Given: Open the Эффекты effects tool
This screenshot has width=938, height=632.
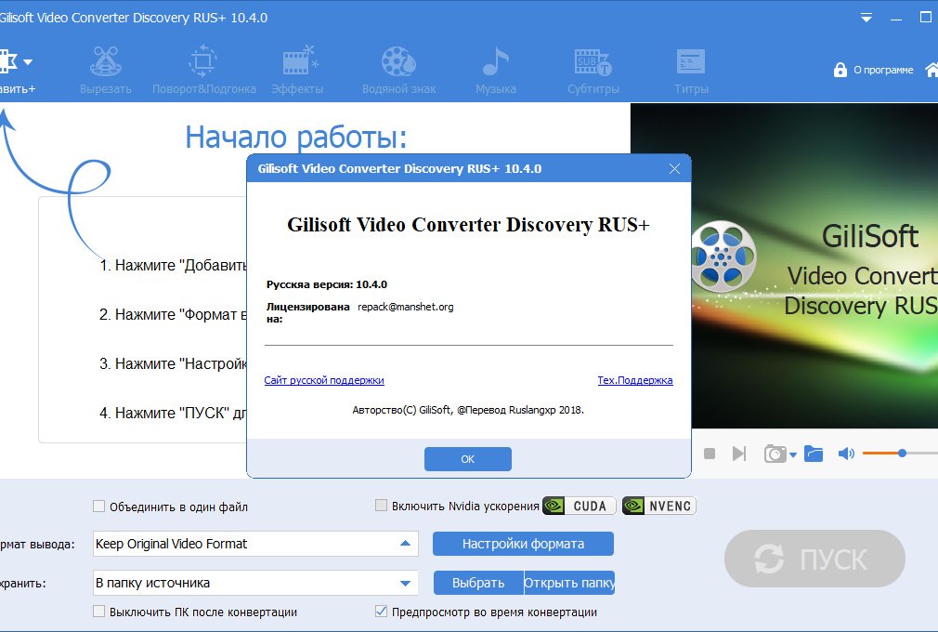Looking at the screenshot, I should [x=297, y=71].
